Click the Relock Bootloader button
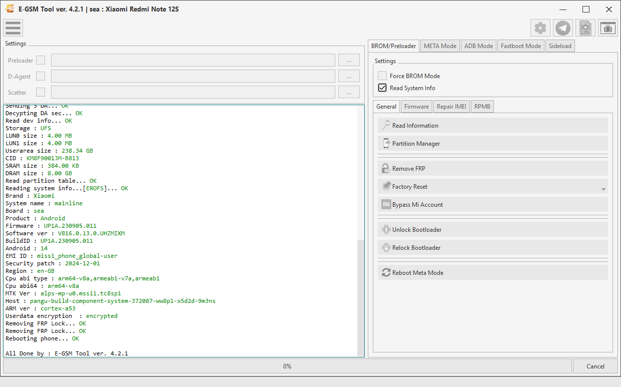Viewport: 621px width, 387px height. point(493,247)
